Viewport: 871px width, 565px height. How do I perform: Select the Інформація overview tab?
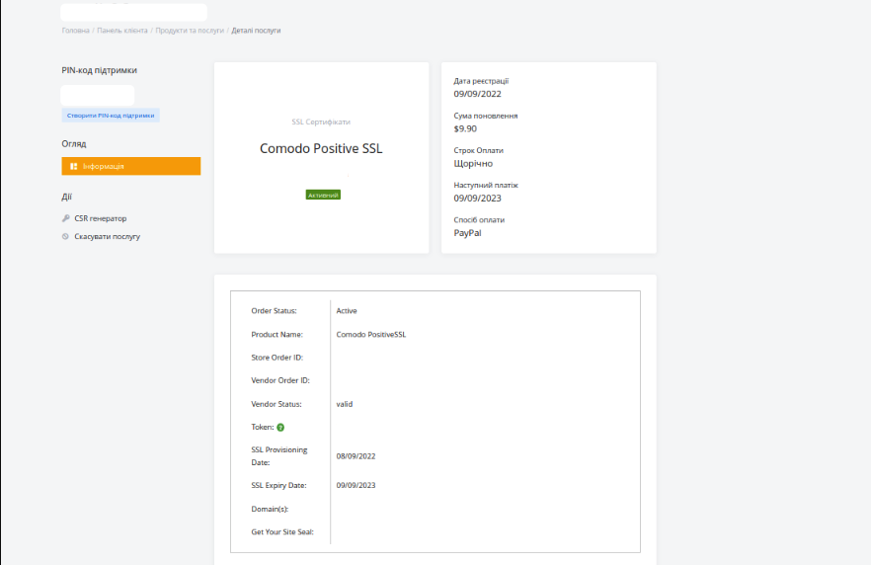[131, 166]
